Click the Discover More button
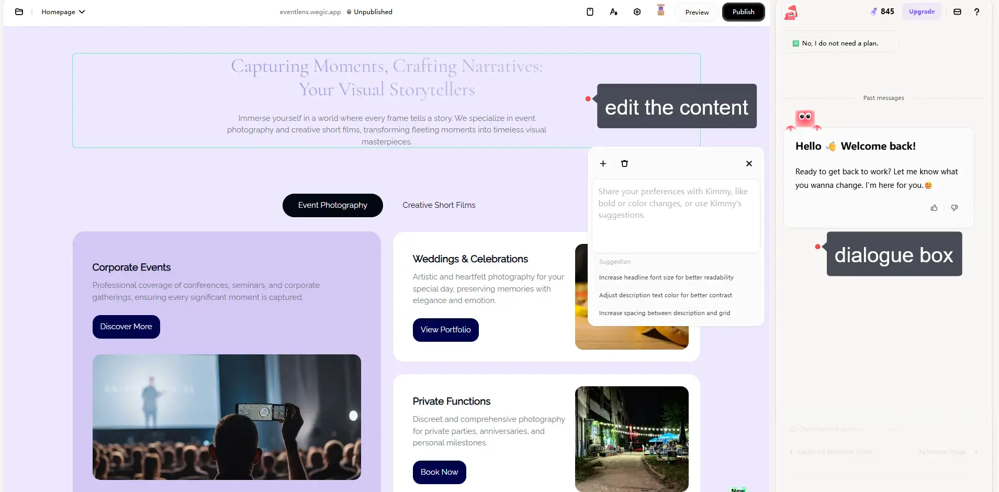The image size is (999, 492). pos(126,327)
